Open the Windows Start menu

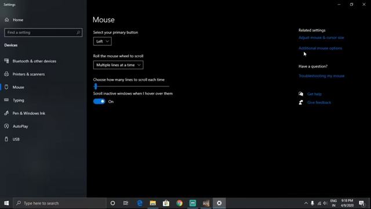pos(6,203)
